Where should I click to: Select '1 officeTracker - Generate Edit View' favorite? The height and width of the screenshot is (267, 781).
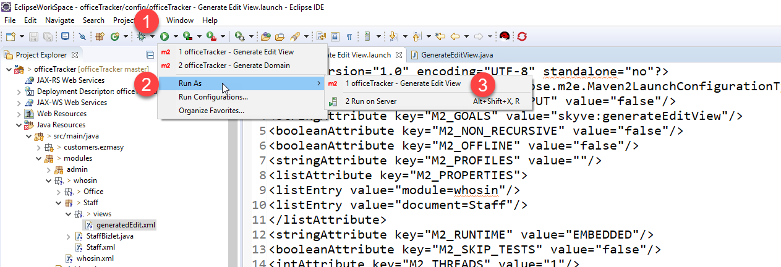coord(242,52)
